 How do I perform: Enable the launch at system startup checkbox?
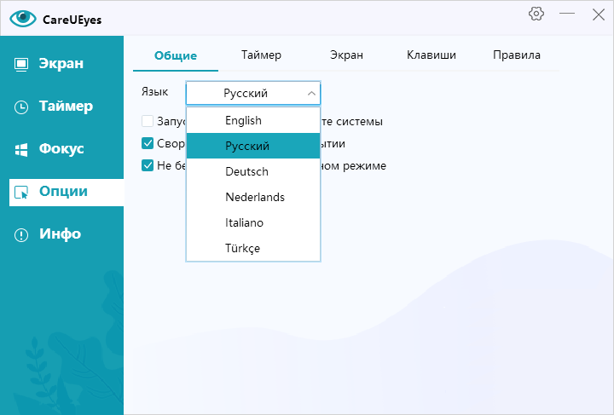coord(148,121)
